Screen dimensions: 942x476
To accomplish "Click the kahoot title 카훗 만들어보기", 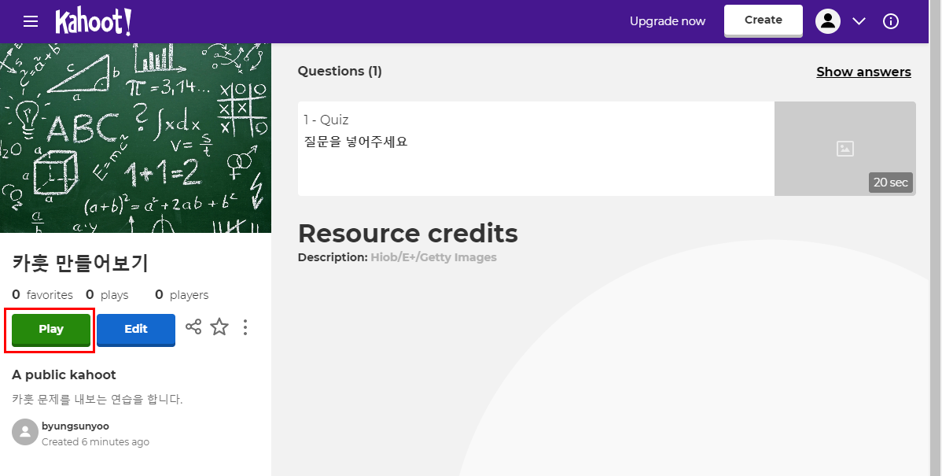I will point(80,263).
